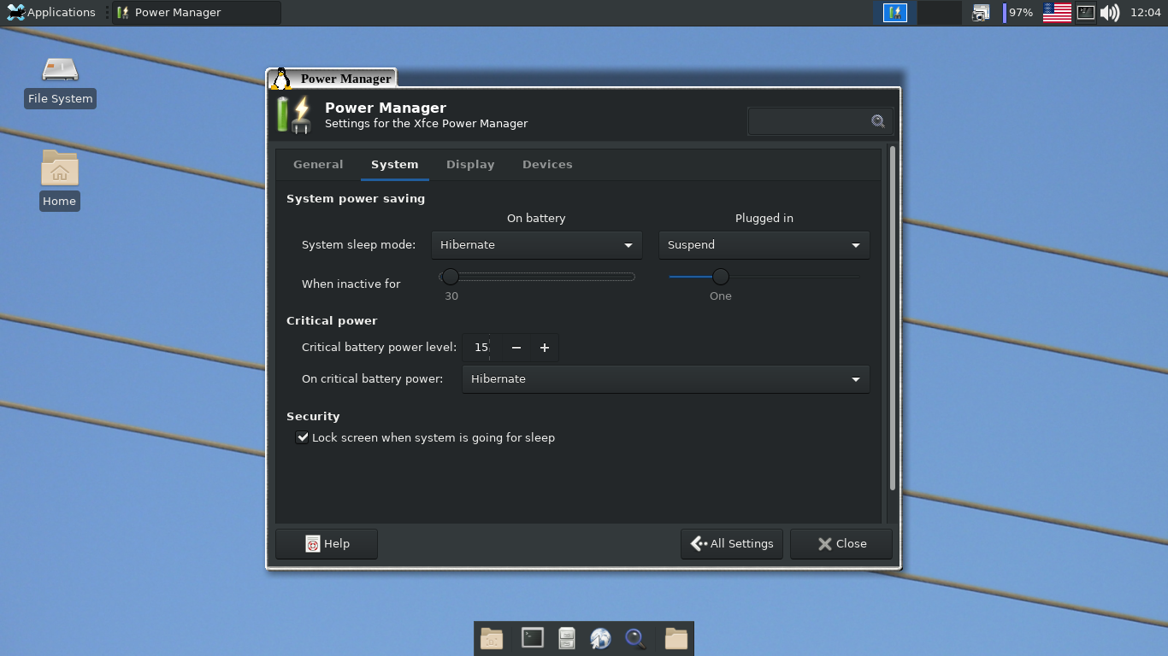Click the volume speaker icon
Viewport: 1168px width, 656px height.
click(x=1110, y=12)
